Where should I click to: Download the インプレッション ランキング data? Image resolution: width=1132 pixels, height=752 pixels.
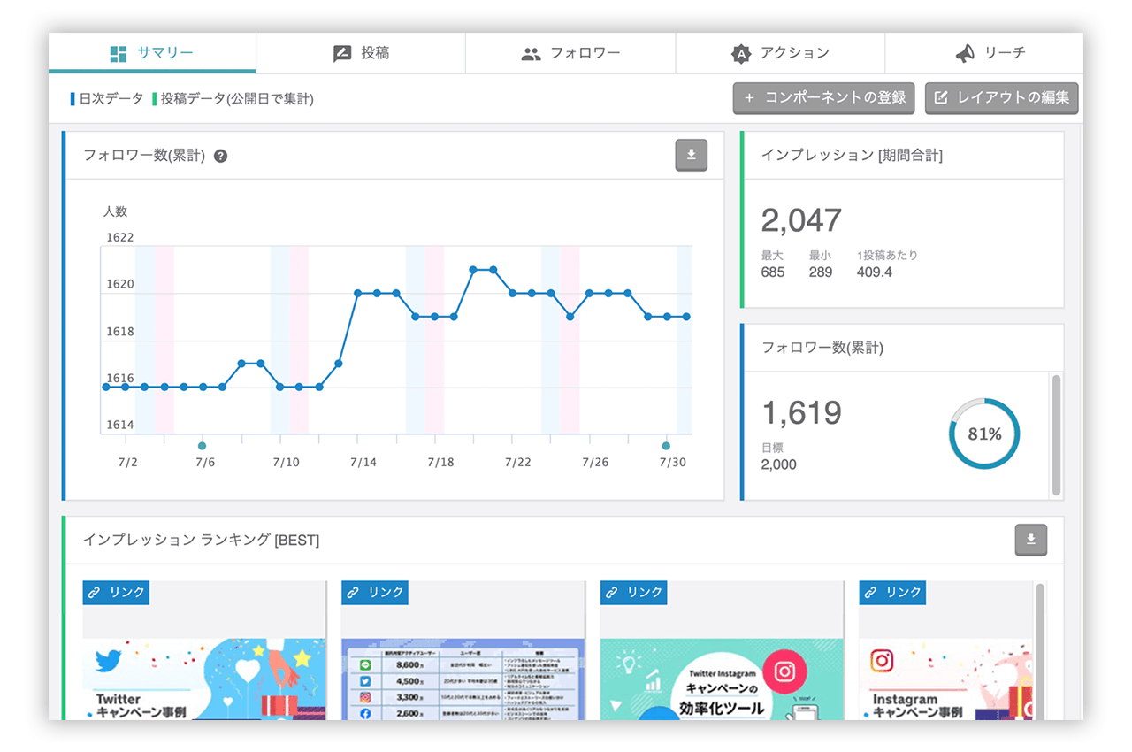pyautogui.click(x=1030, y=540)
